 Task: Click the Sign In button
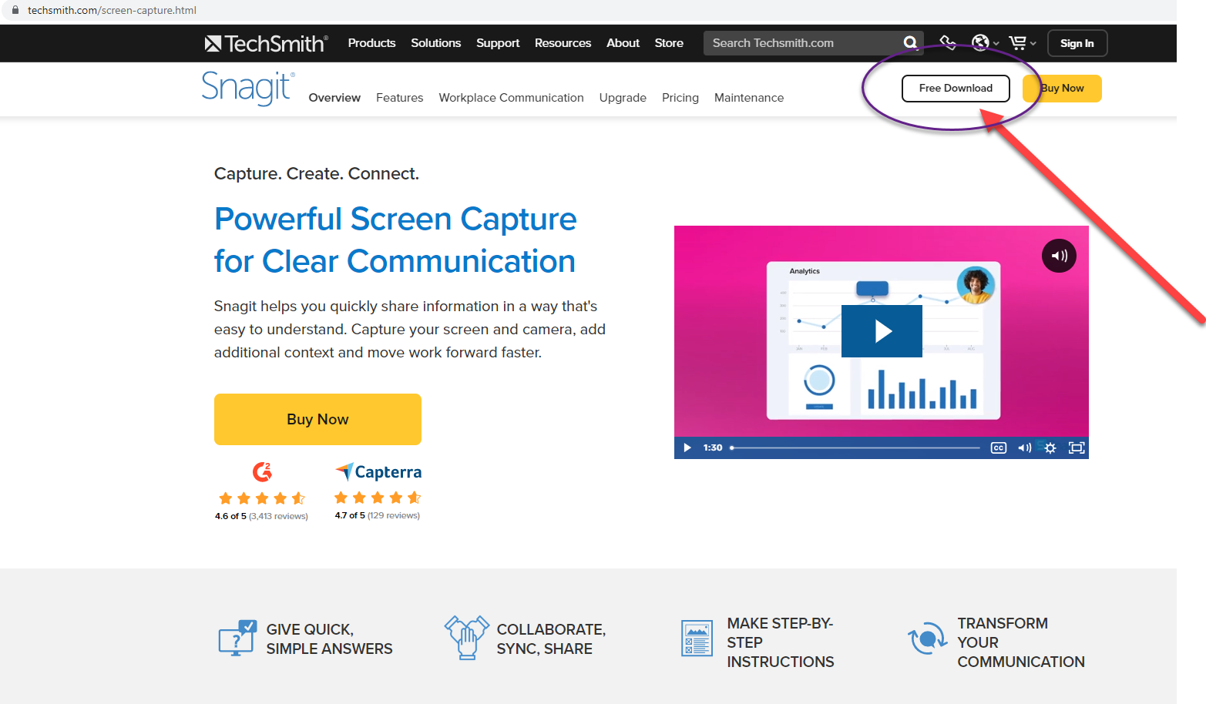1077,43
